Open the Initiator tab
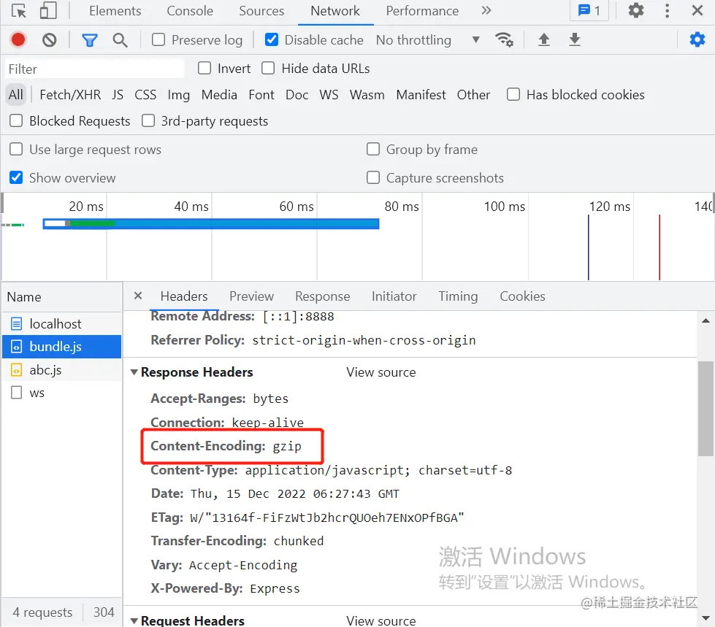 click(x=394, y=296)
